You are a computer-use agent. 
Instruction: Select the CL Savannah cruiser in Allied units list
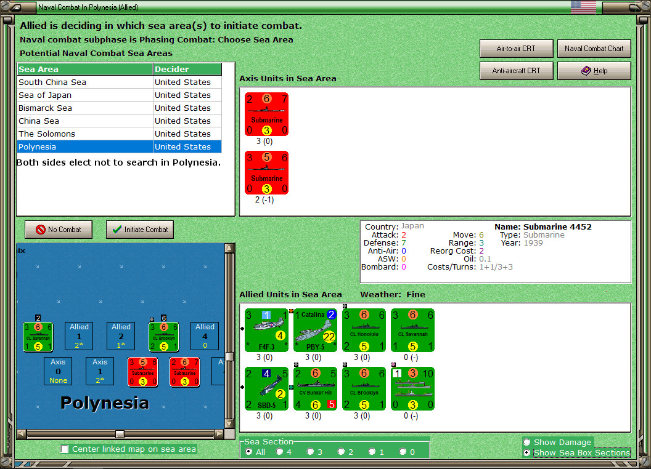(412, 330)
